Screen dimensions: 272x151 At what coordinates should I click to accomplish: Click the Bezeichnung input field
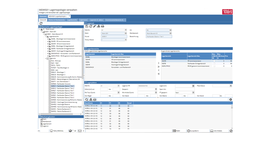coord(159,36)
